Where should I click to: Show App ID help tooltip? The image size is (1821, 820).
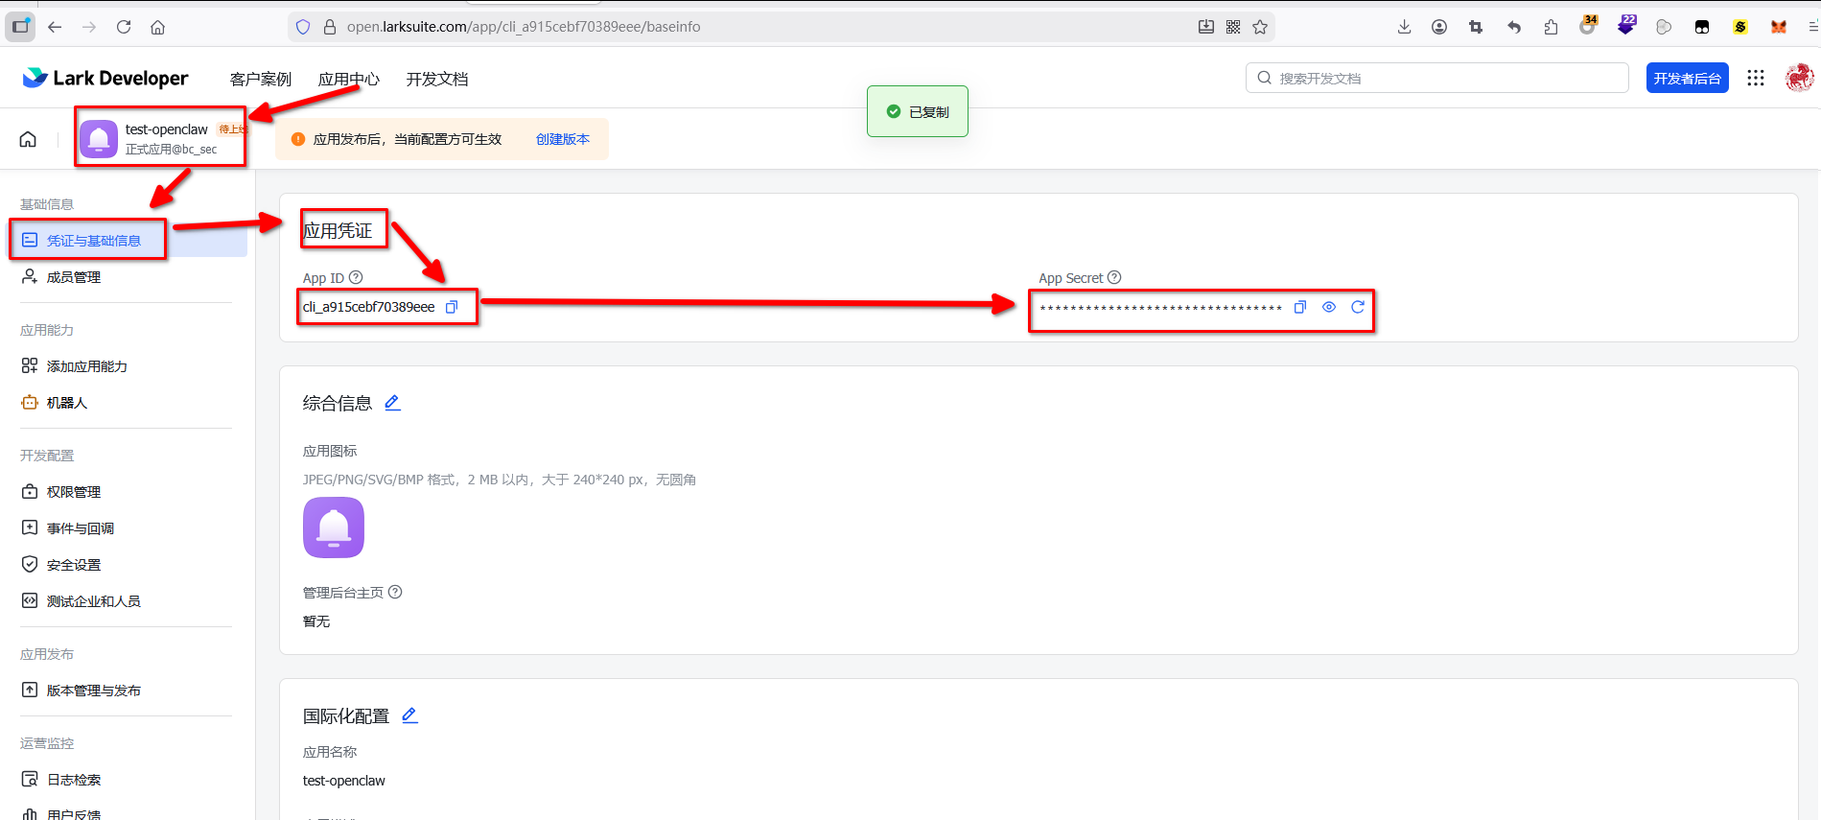(356, 278)
